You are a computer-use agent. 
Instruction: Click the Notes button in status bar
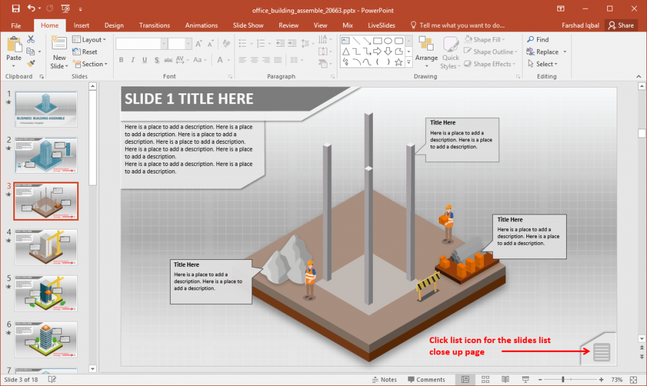389,379
